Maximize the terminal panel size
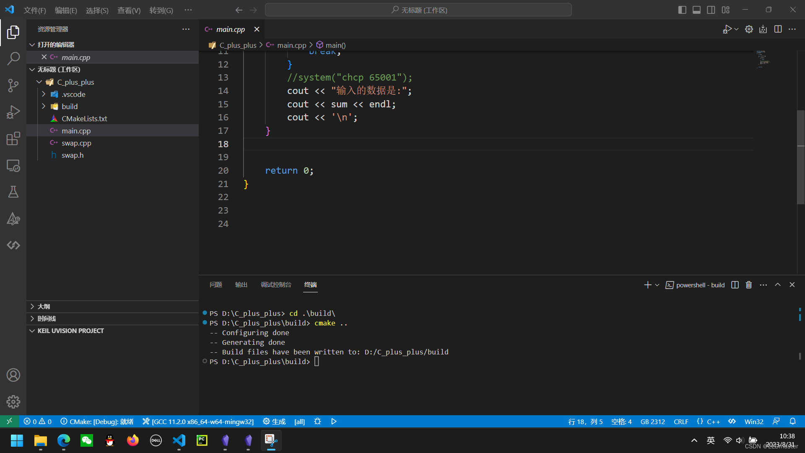This screenshot has height=453, width=805. pos(778,285)
